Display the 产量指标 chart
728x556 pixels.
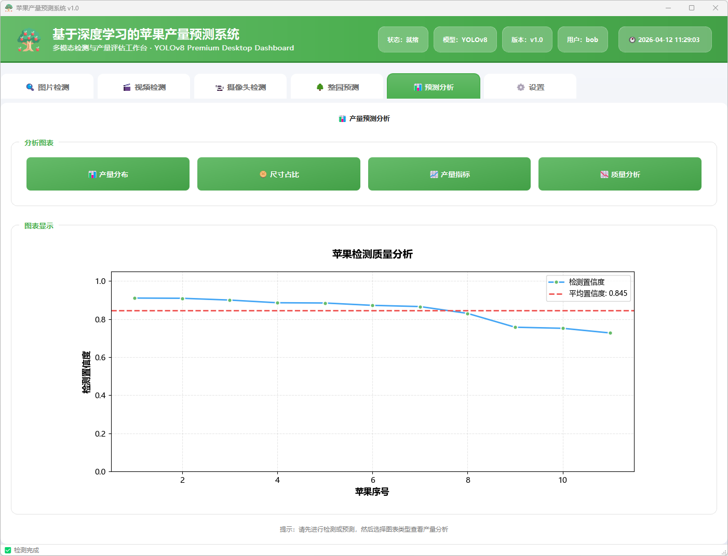click(449, 174)
